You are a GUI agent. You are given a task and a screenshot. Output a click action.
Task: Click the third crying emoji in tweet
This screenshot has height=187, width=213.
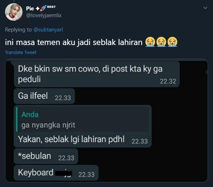click(172, 42)
